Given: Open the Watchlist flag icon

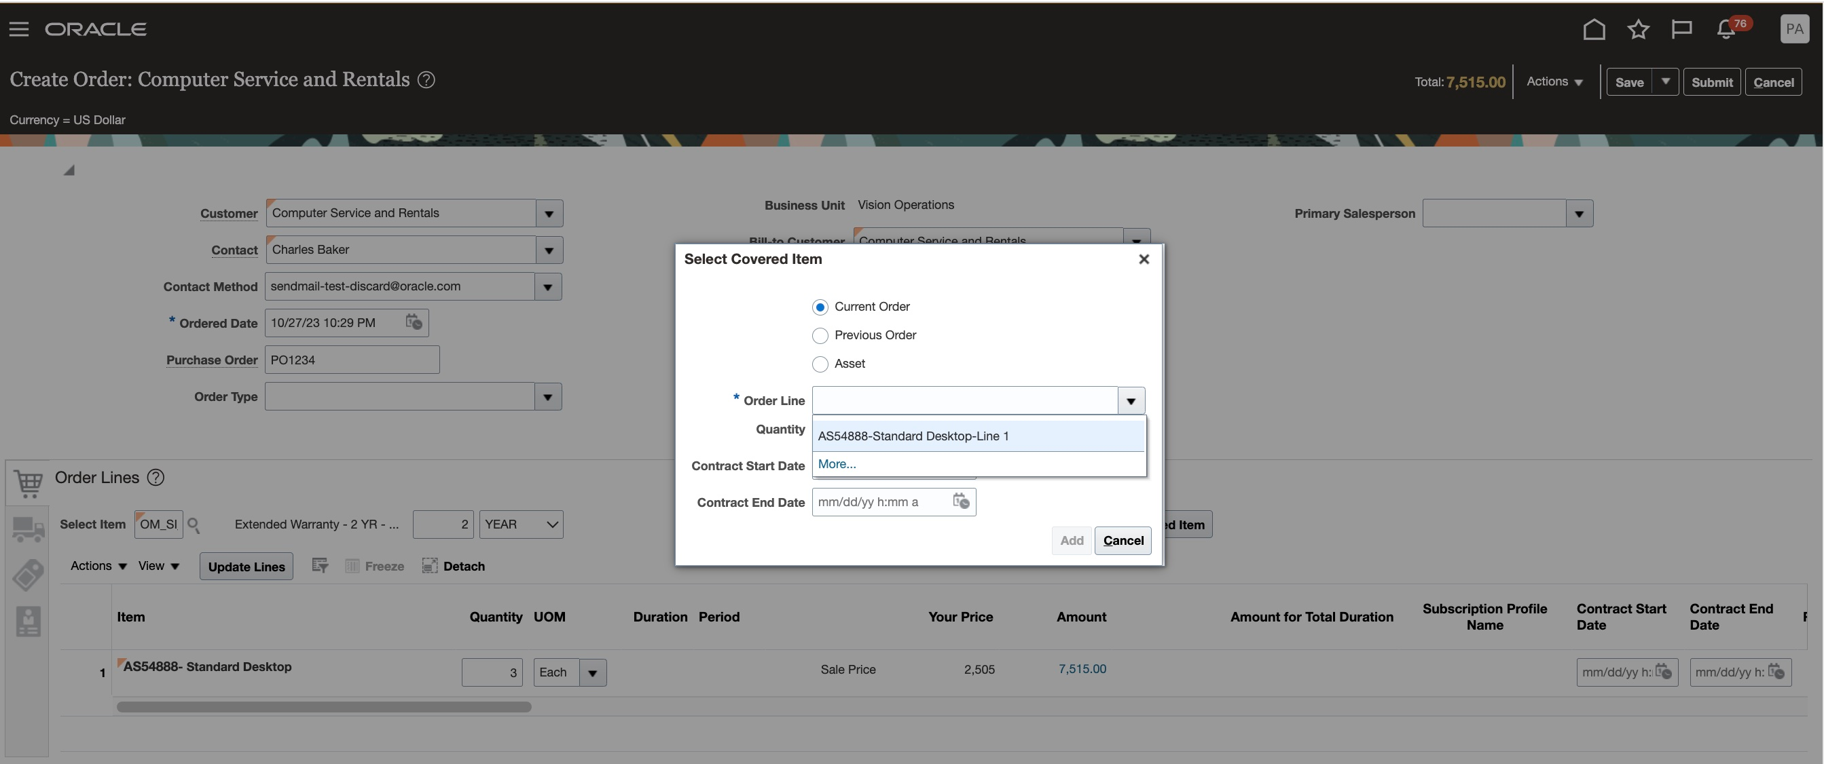Looking at the screenshot, I should point(1681,29).
